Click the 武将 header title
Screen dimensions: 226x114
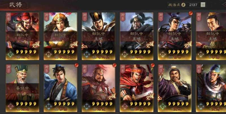coord(16,5)
